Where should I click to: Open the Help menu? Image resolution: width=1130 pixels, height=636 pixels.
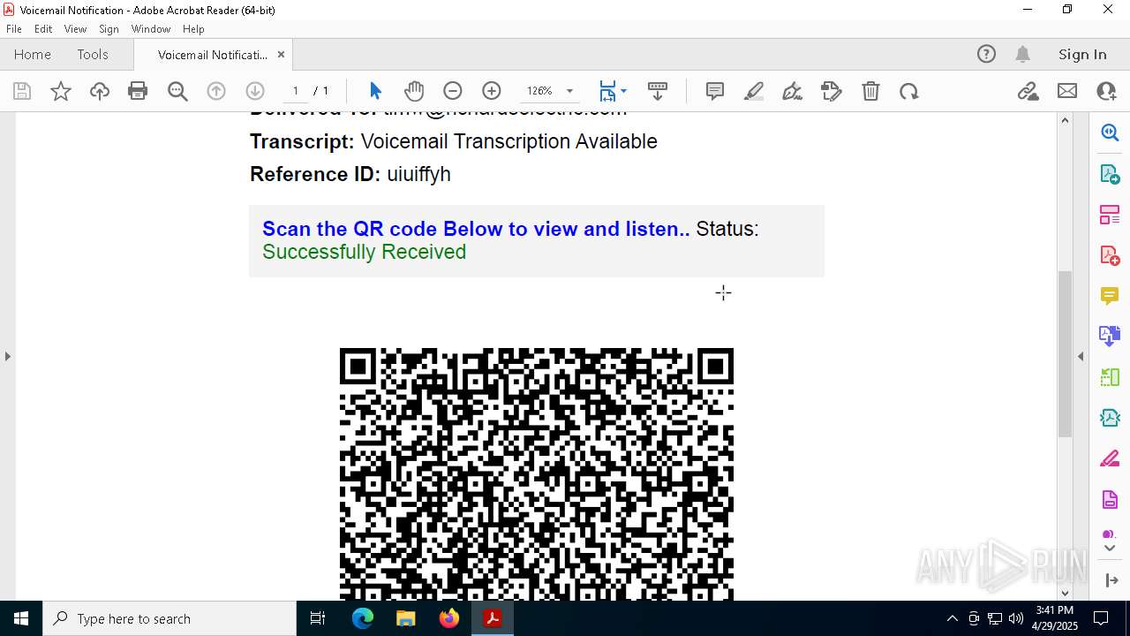point(193,29)
